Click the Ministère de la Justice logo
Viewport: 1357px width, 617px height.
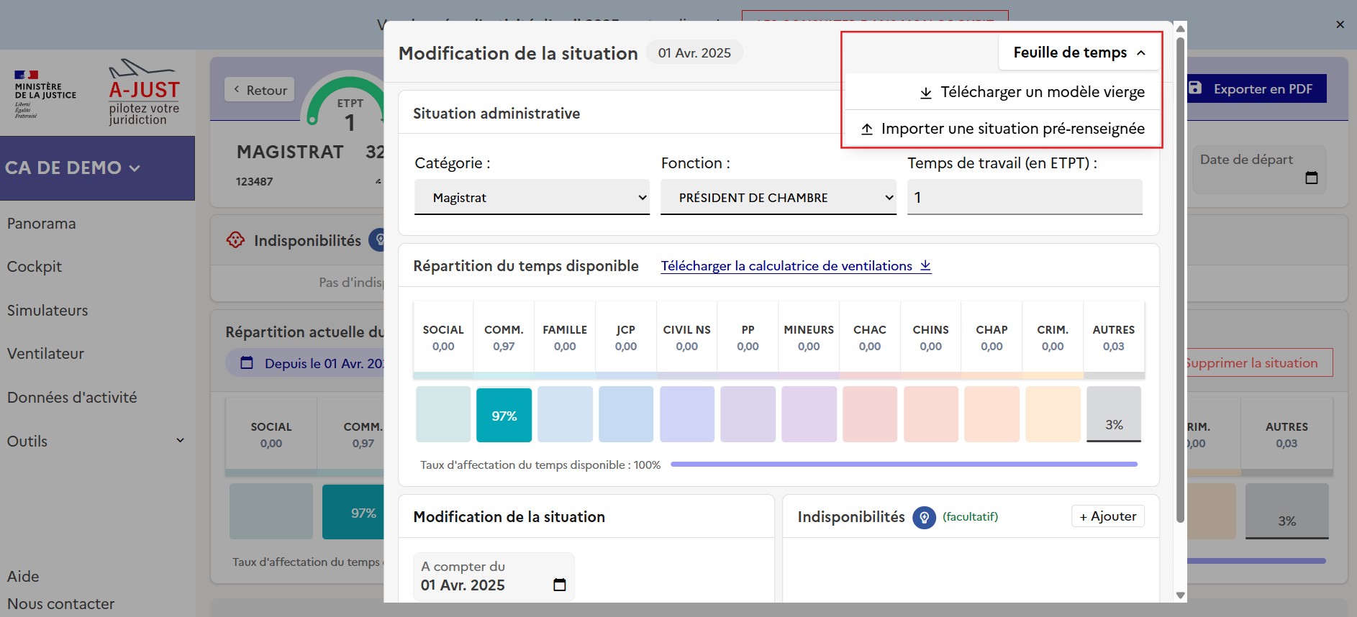45,94
